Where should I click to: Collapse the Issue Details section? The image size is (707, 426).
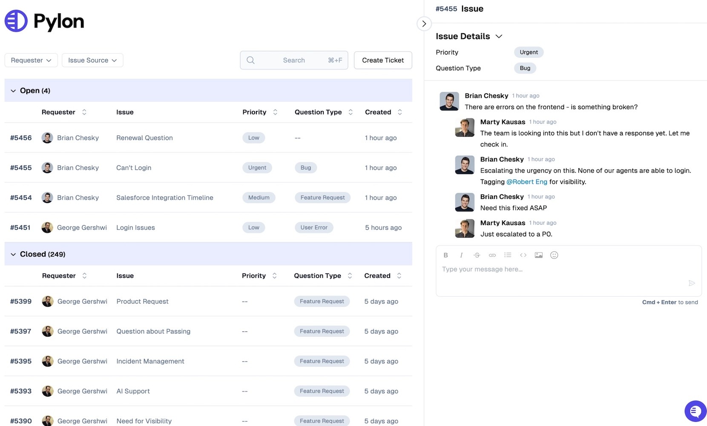[x=499, y=36]
